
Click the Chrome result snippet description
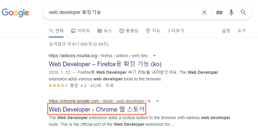[x=140, y=121]
